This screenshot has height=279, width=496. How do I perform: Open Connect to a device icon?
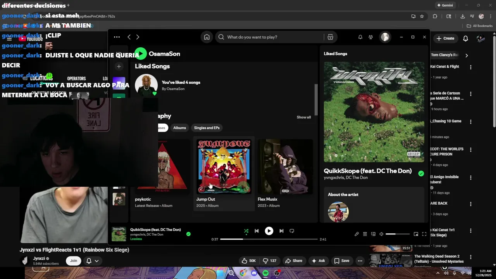(373, 234)
